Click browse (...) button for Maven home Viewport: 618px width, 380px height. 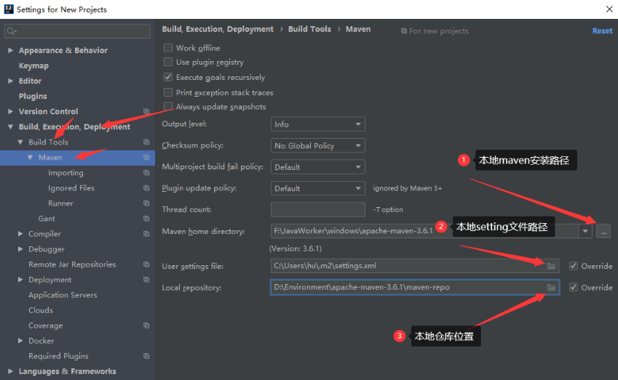click(x=603, y=231)
